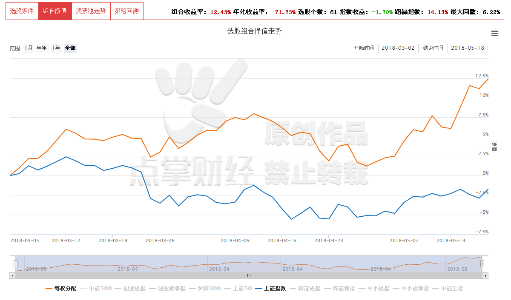Click the navigator scrollbar left arrow
The width and height of the screenshot is (511, 300).
tap(12, 276)
